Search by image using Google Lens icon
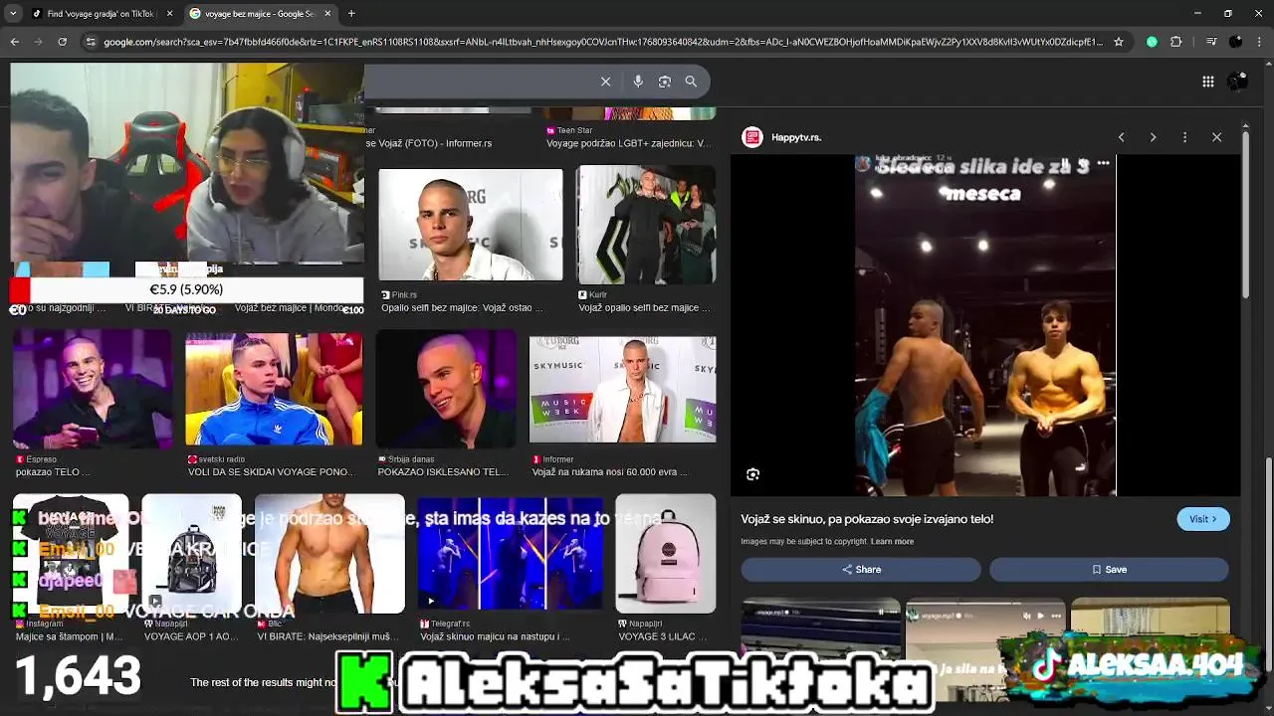 coord(665,82)
